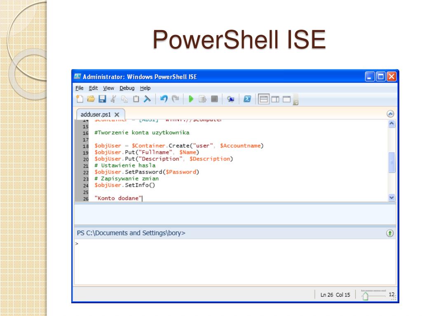Move command pane up green arrow

pyautogui.click(x=390, y=233)
